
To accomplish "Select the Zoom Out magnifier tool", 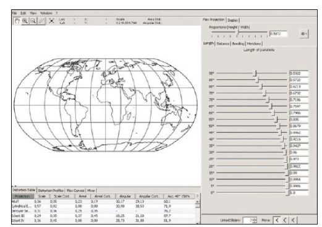I will [33, 21].
